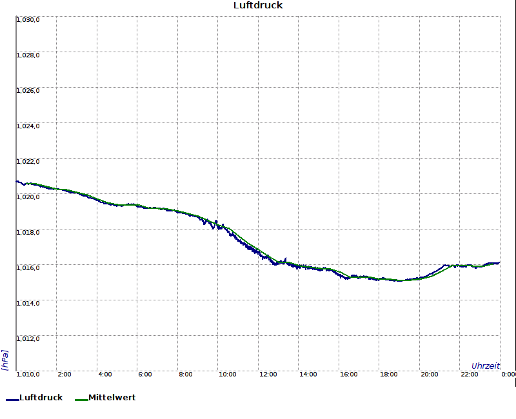Image resolution: width=516 pixels, height=419 pixels.
Task: Click the 18:00 time tick label
Action: 389,375
